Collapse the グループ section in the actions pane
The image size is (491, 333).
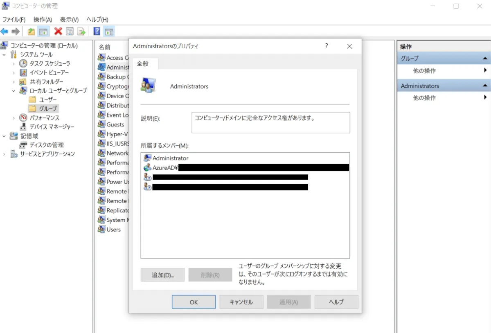pyautogui.click(x=485, y=59)
